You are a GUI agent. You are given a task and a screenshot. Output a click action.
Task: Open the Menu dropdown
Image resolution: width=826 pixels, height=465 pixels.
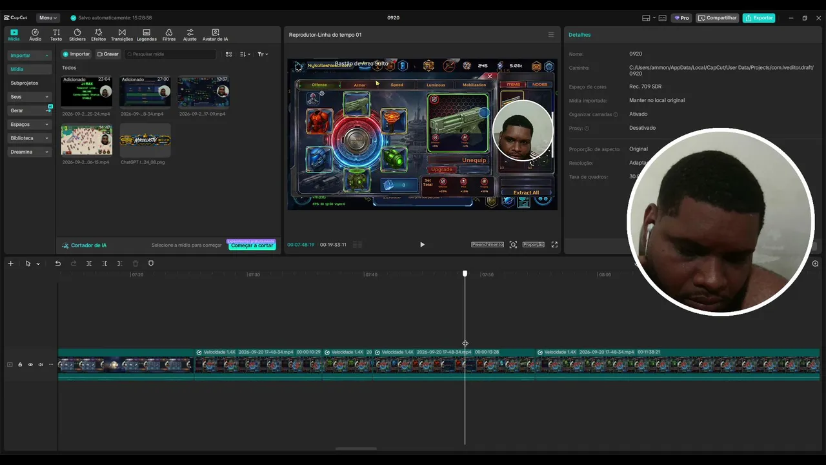(x=48, y=17)
